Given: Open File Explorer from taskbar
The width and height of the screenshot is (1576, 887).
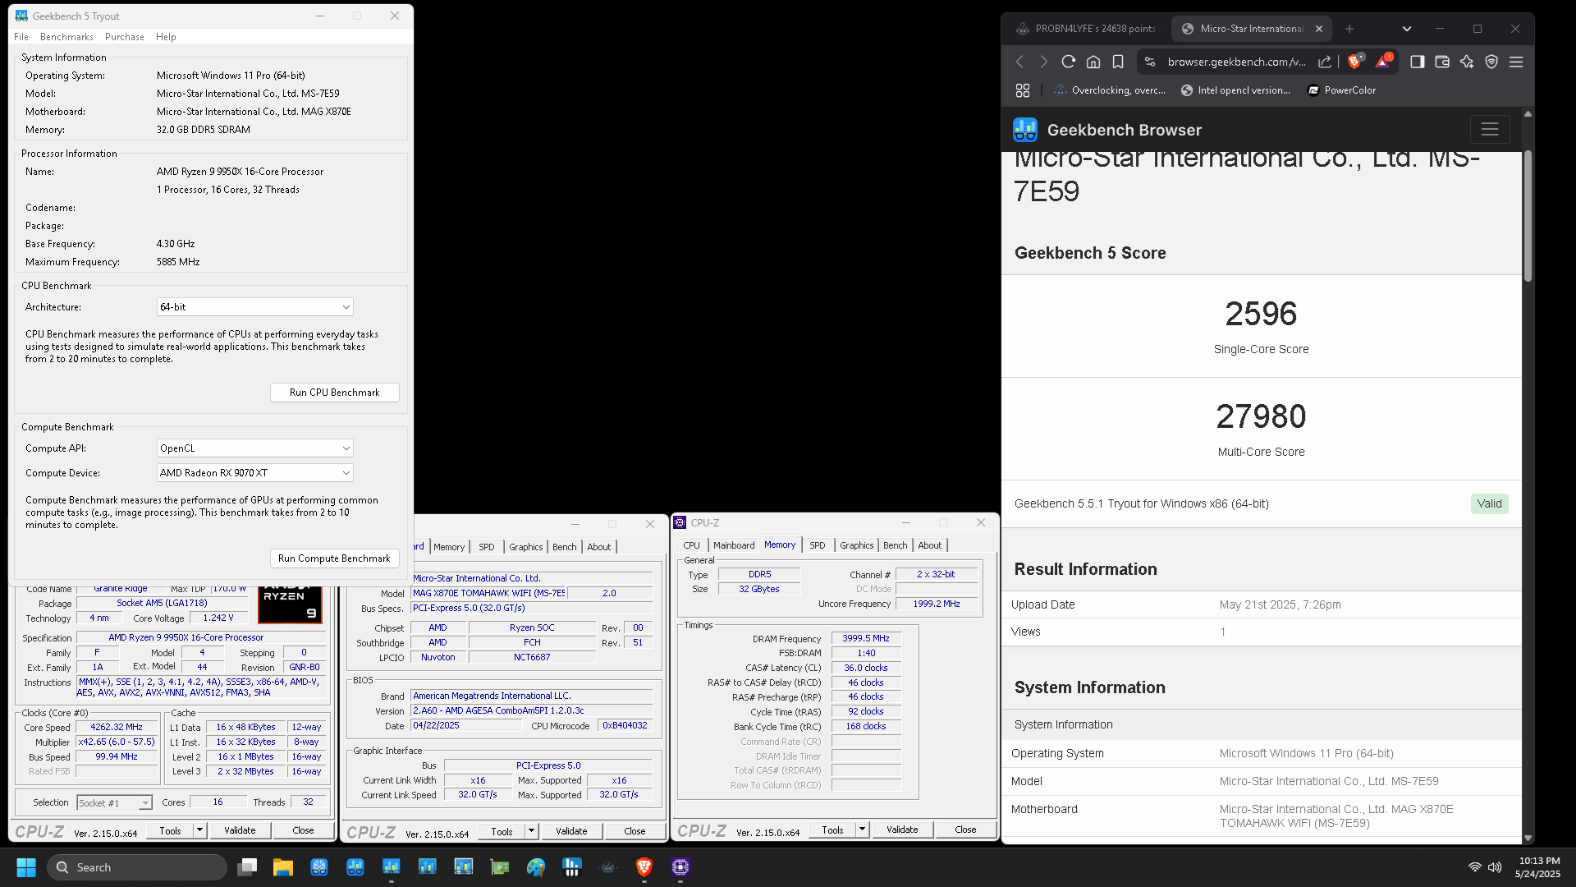Looking at the screenshot, I should (x=283, y=867).
